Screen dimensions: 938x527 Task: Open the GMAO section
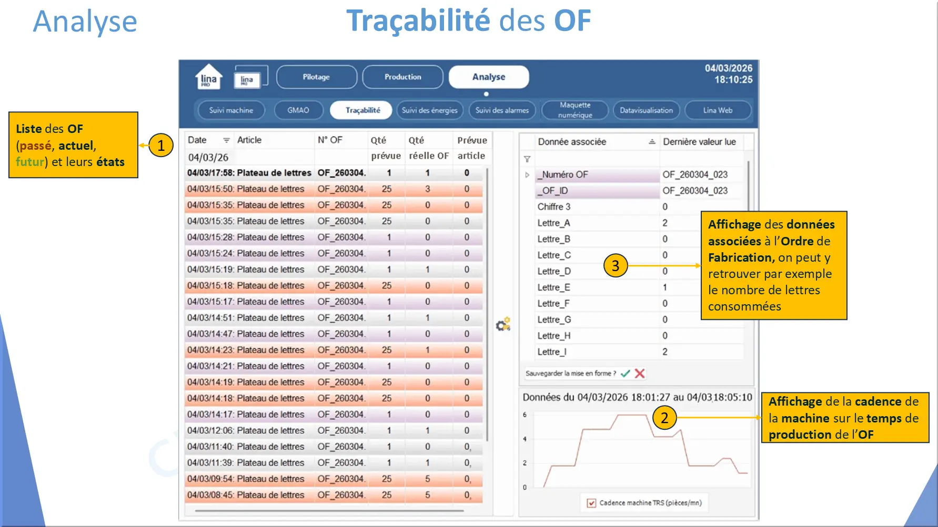298,110
